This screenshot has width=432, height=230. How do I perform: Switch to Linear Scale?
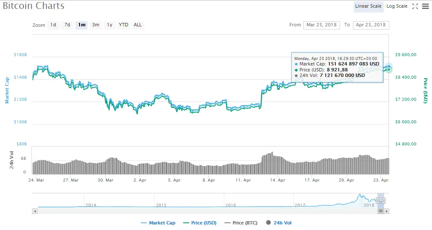click(x=368, y=6)
